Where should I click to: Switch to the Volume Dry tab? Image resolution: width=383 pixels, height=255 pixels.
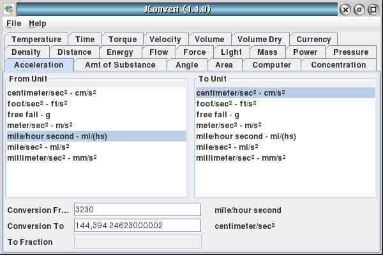tap(260, 40)
